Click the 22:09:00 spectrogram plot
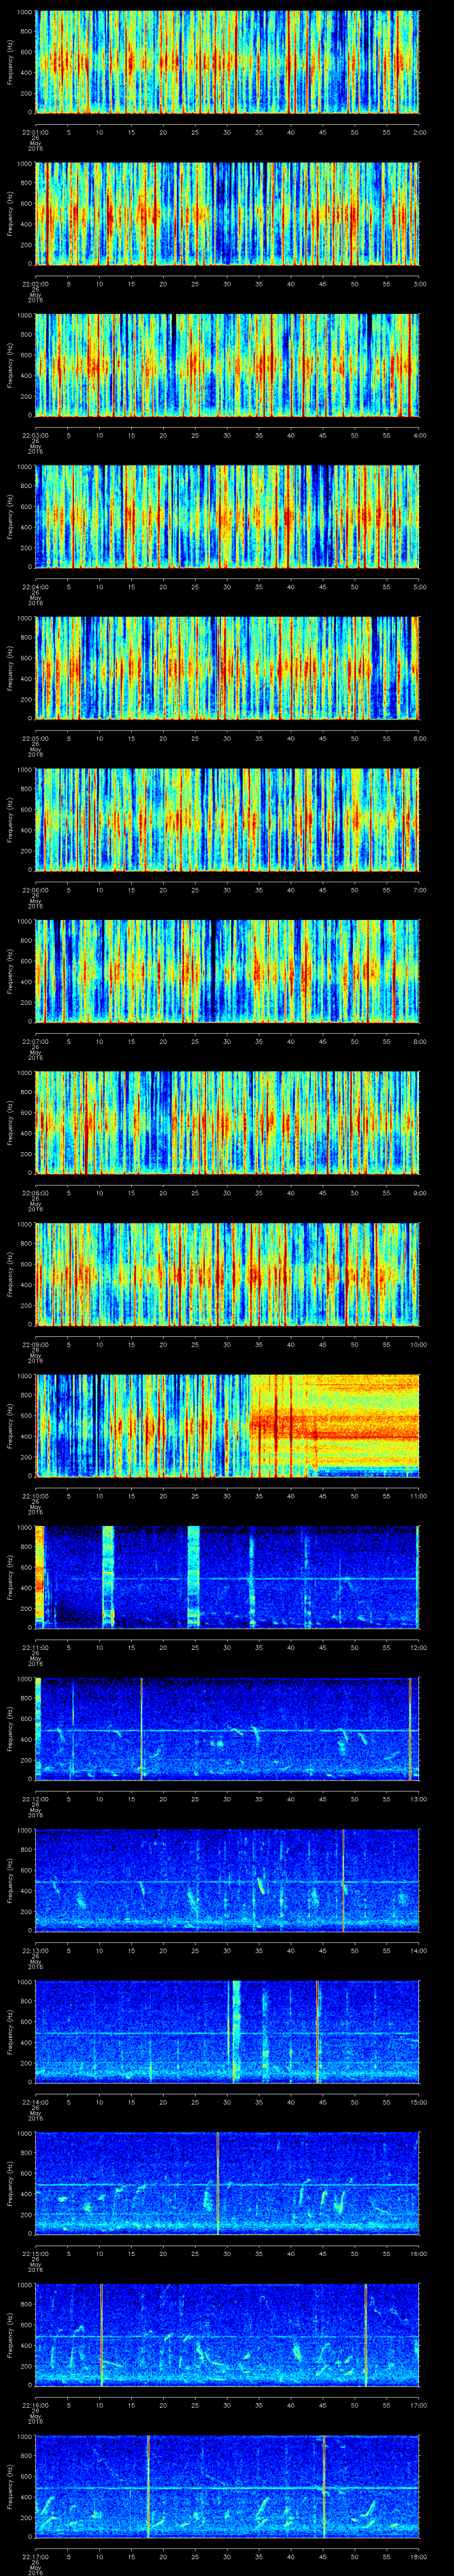 pos(227,1274)
